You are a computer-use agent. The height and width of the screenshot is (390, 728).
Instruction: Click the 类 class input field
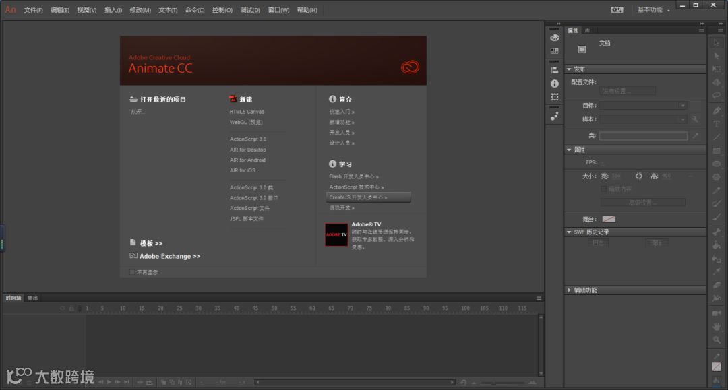coord(643,136)
